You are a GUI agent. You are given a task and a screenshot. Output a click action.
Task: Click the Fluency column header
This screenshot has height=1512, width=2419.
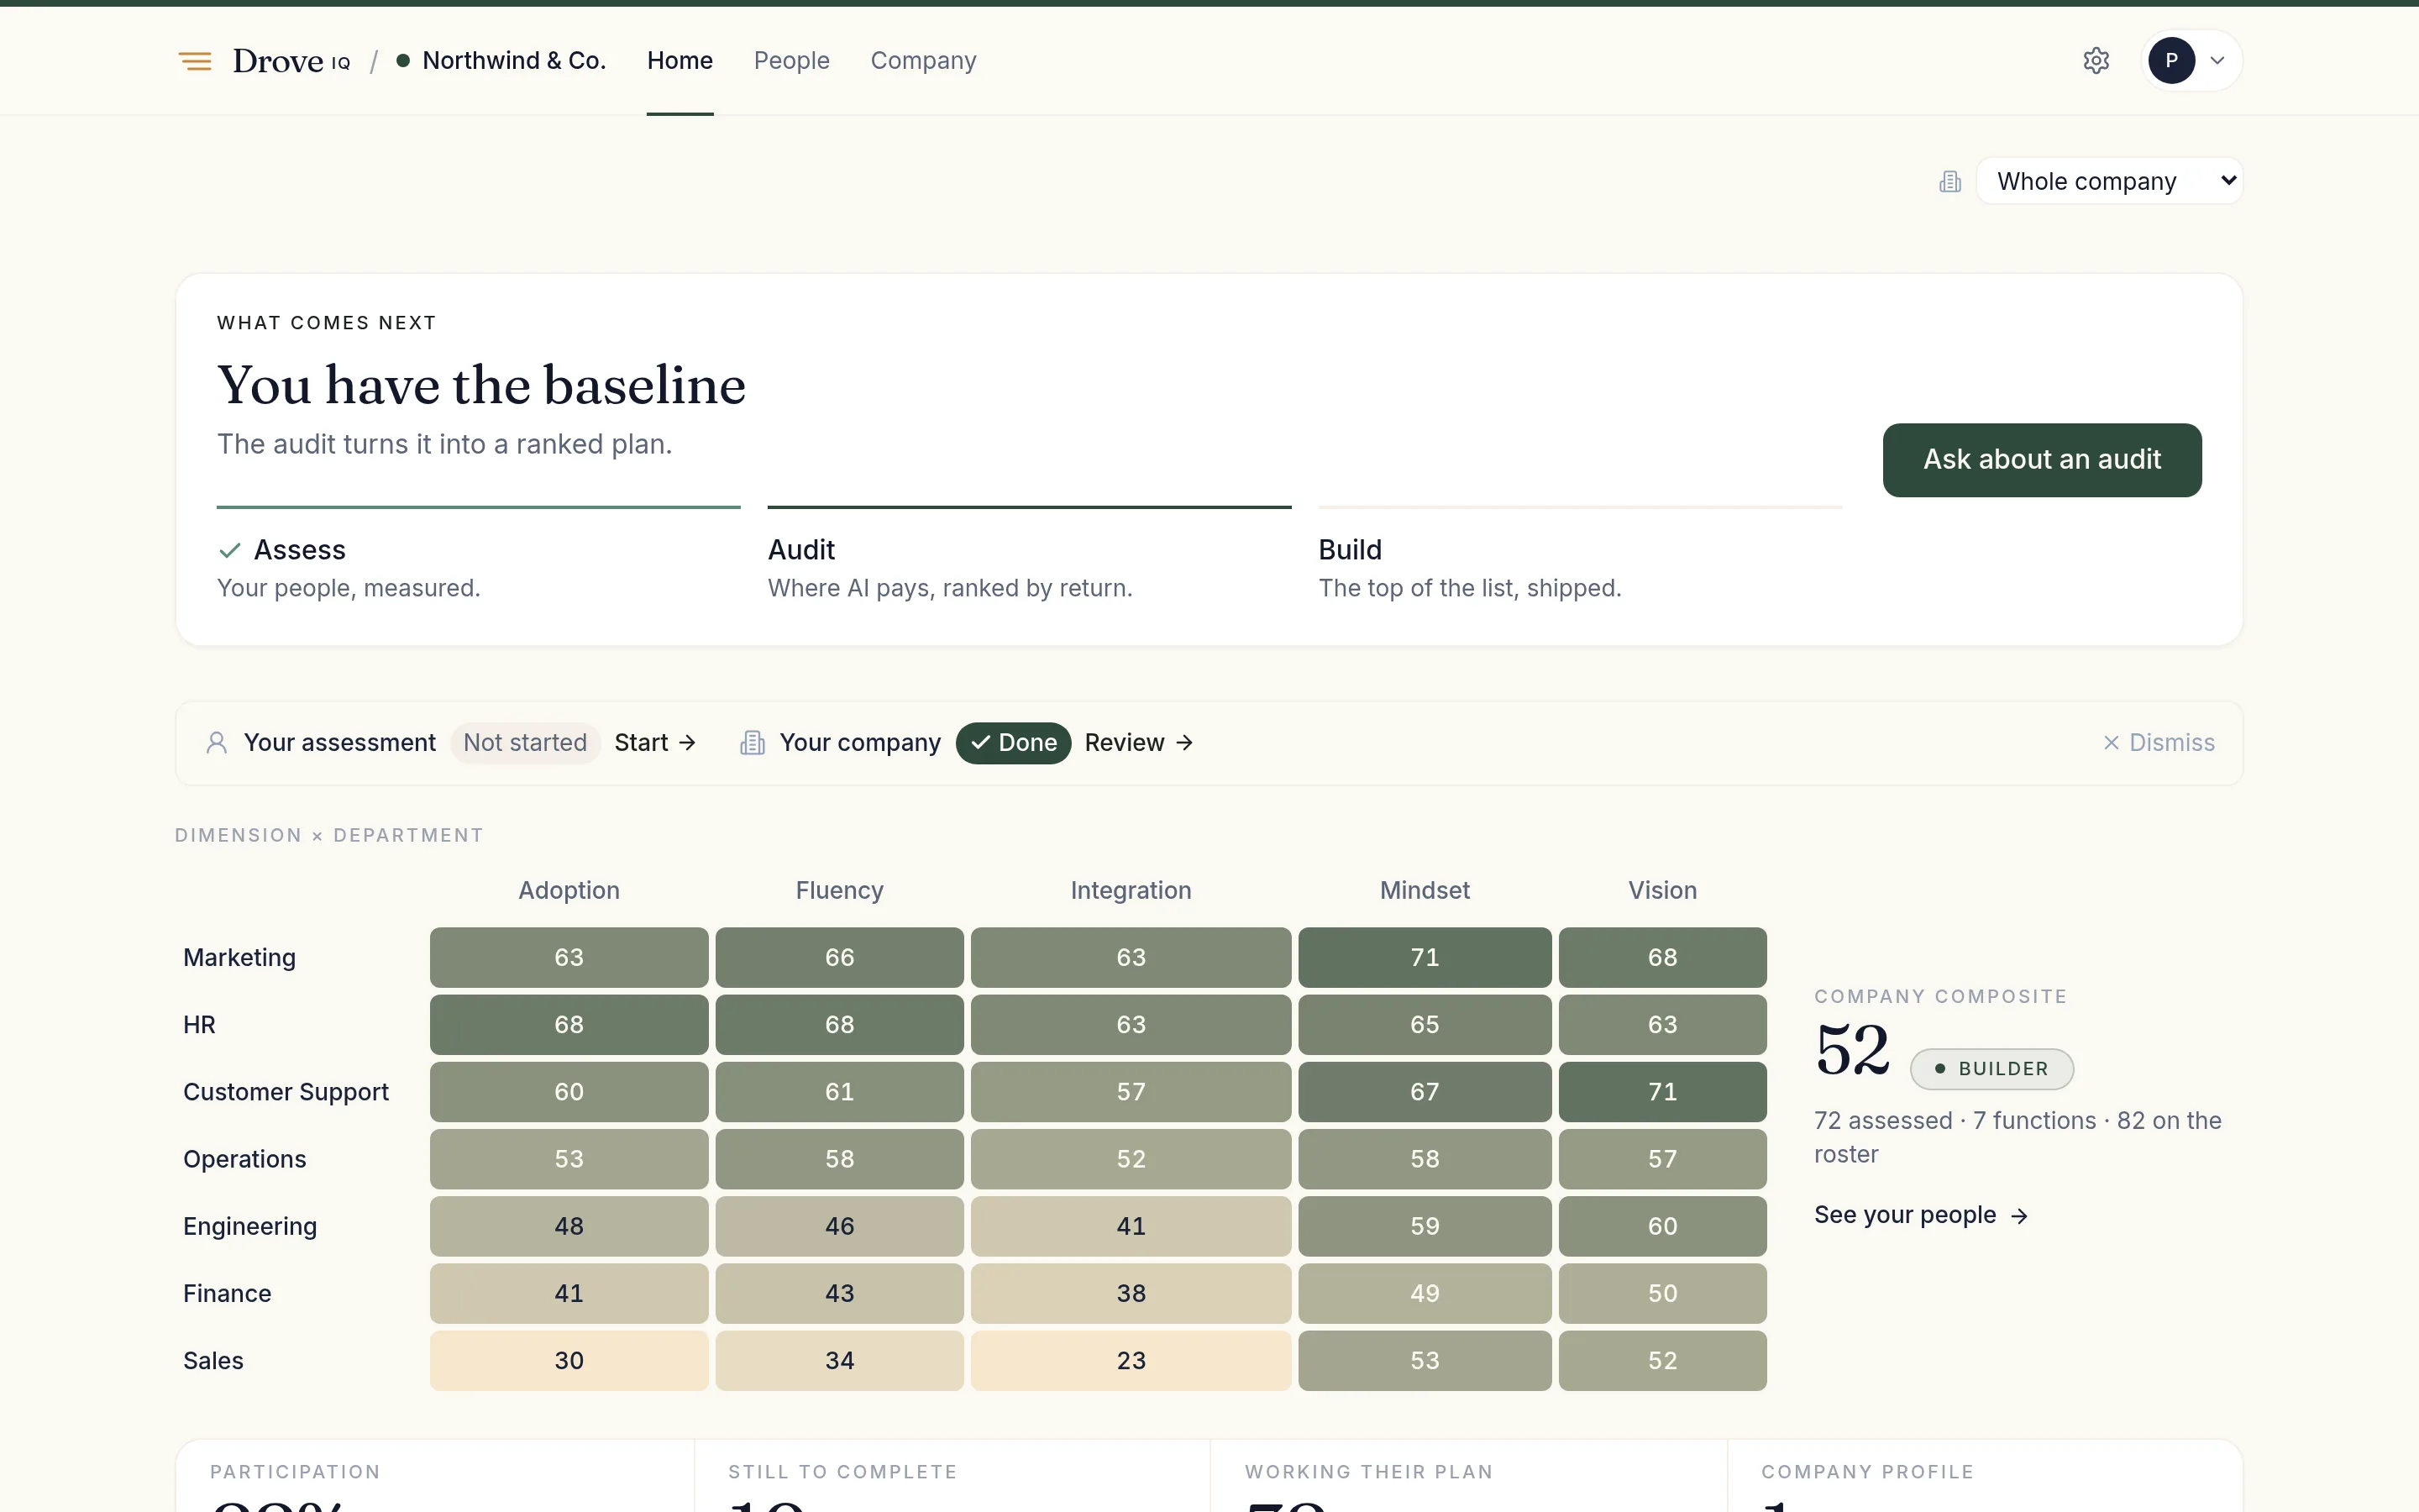click(x=840, y=890)
